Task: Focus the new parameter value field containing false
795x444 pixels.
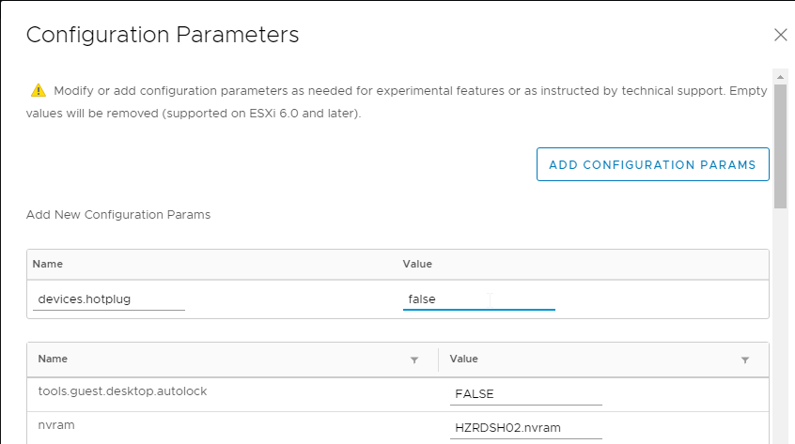Action: coord(479,299)
